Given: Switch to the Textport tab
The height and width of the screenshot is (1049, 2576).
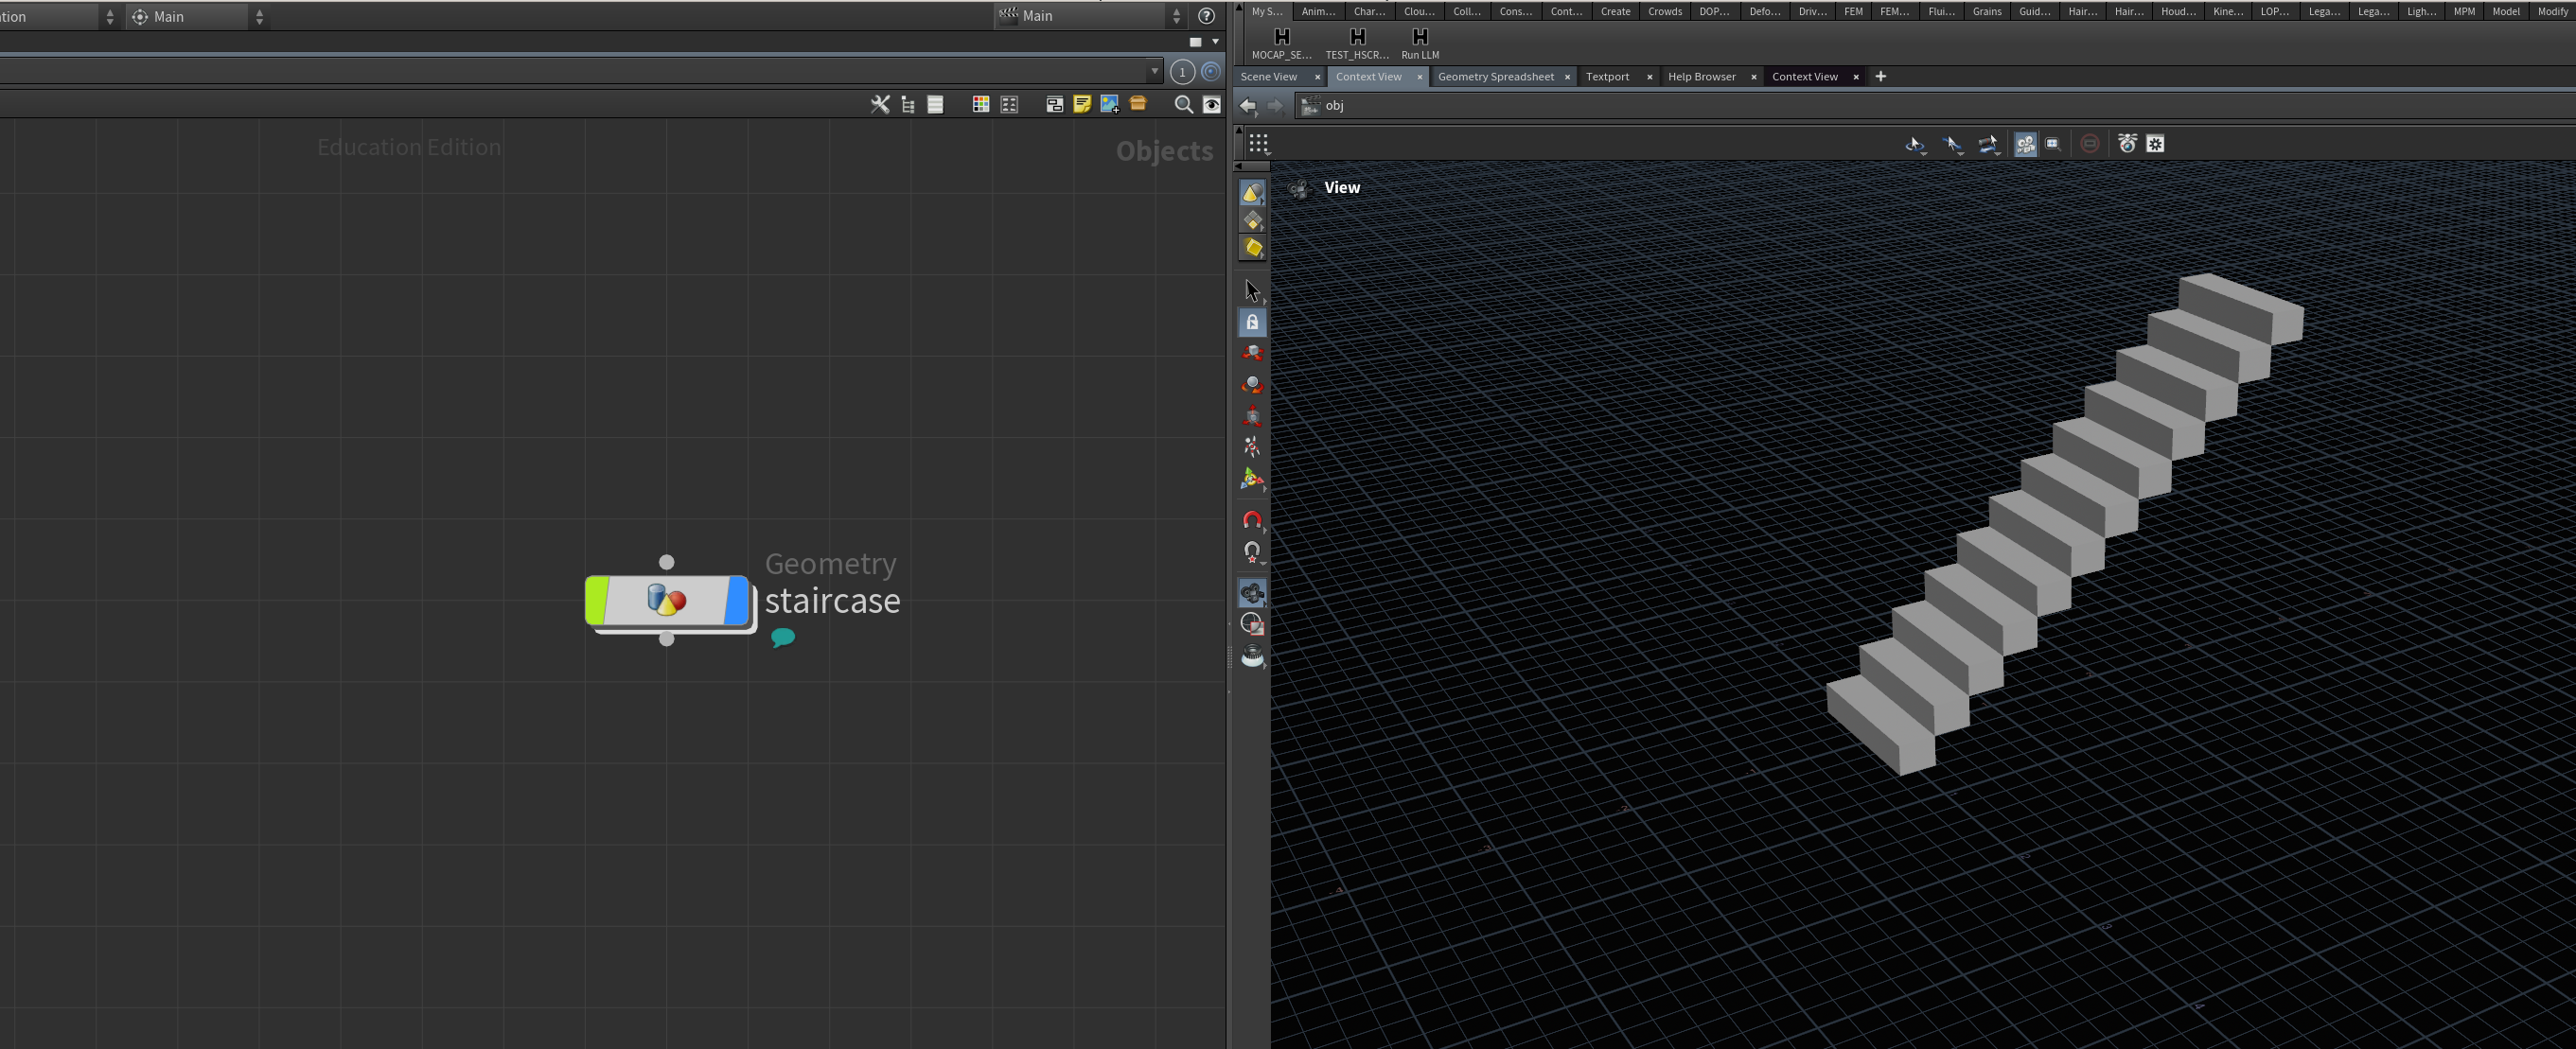Looking at the screenshot, I should (1607, 77).
